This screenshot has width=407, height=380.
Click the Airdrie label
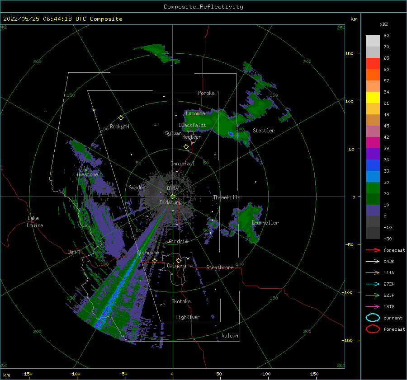(x=178, y=241)
